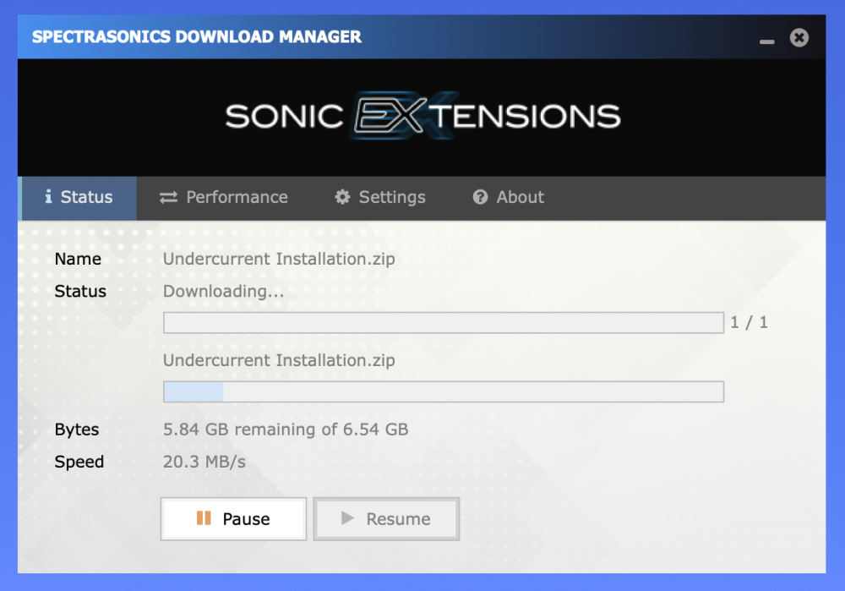
Task: Click the Bytes label
Action: (77, 430)
